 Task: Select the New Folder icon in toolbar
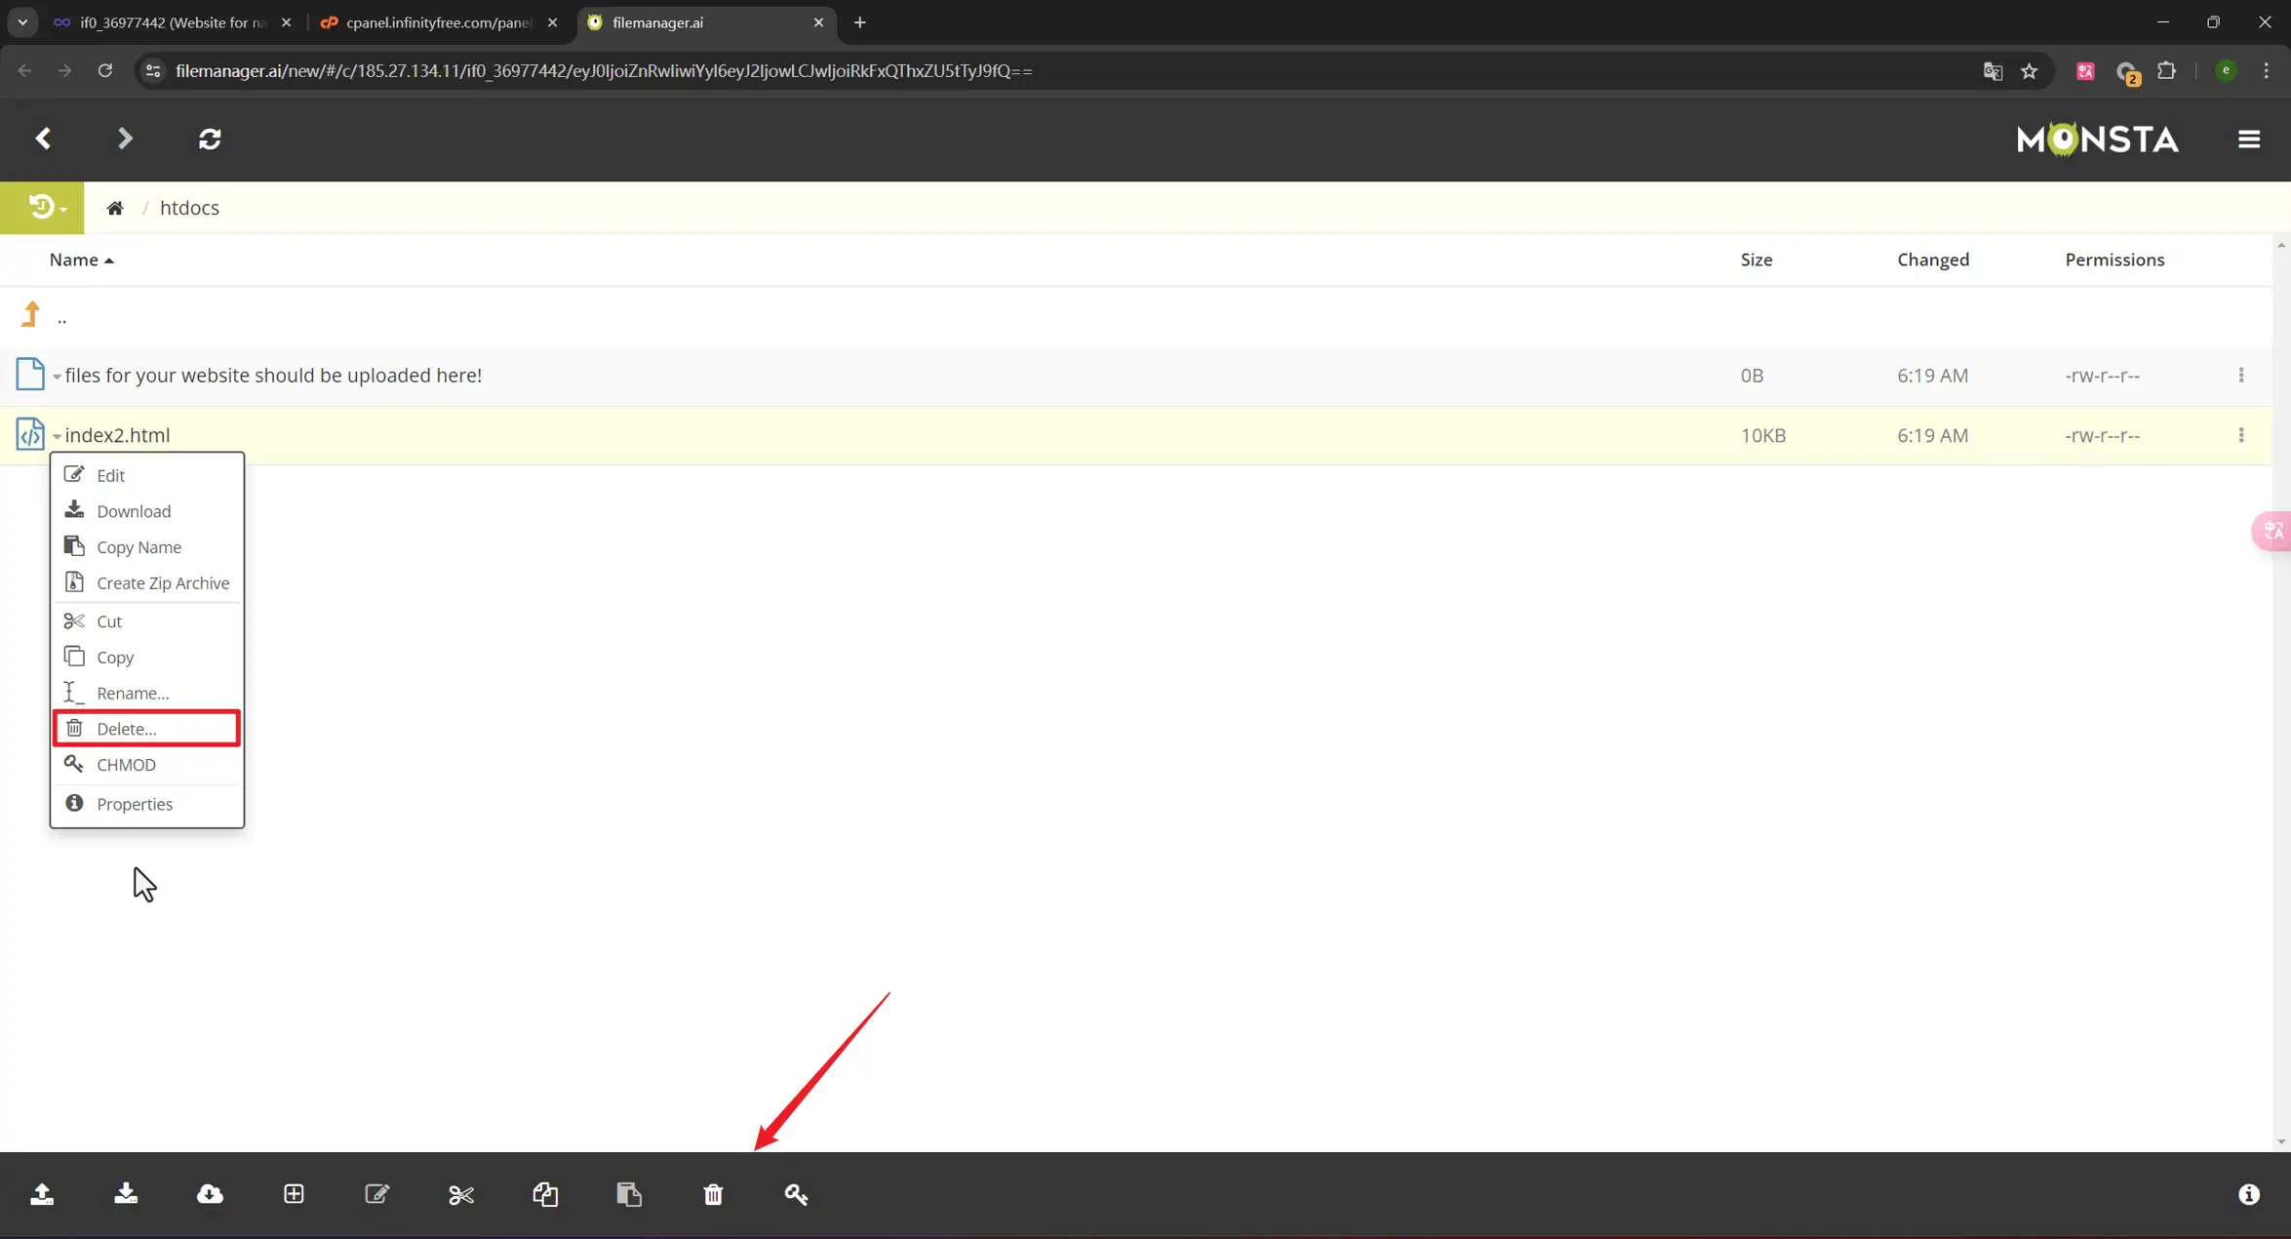[293, 1193]
